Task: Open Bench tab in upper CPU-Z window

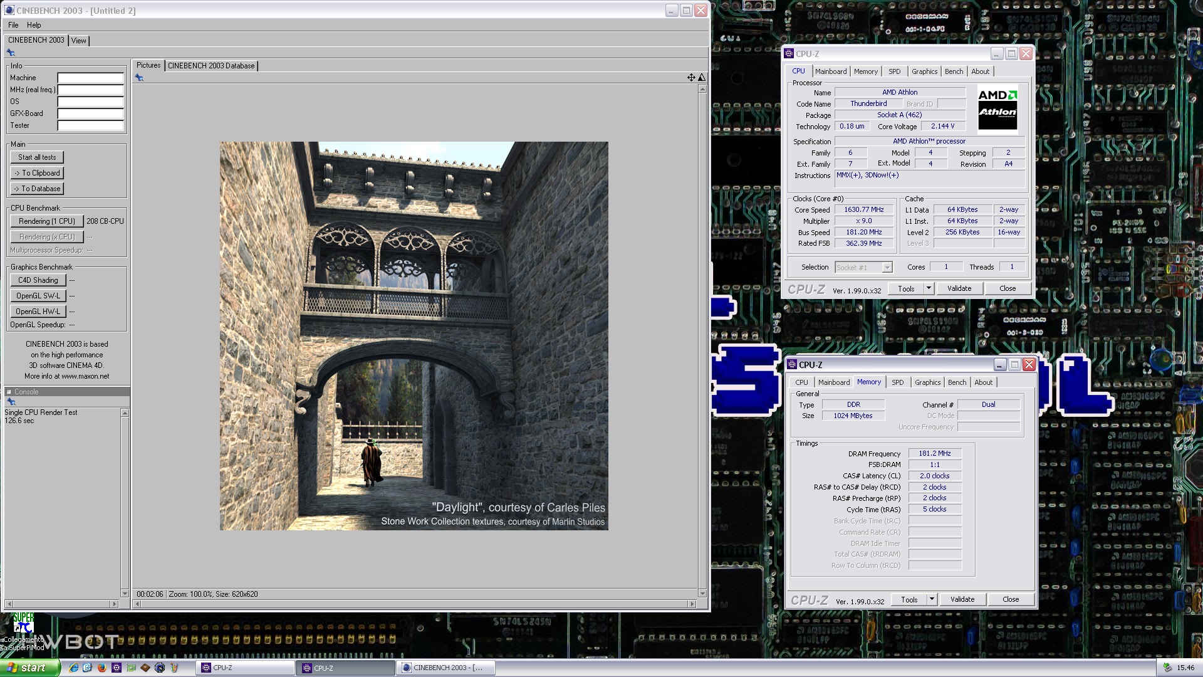Action: (x=954, y=71)
